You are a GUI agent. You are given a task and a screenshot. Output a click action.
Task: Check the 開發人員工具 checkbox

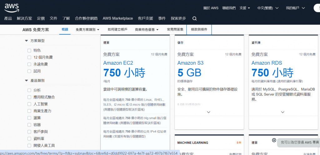(x=29, y=146)
